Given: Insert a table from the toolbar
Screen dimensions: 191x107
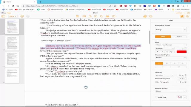Looking at the screenshot, I should coord(84,16).
